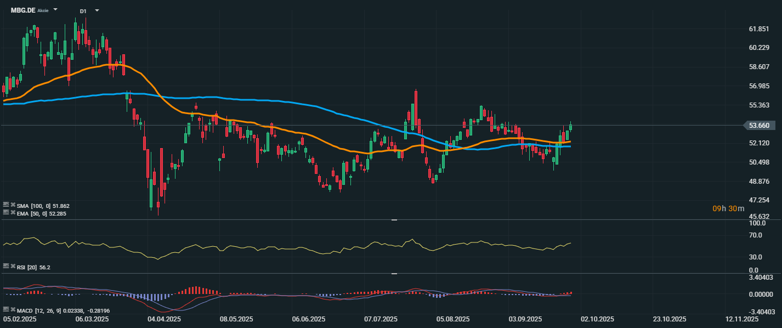Click the MBG.DE symbol name

[22, 10]
